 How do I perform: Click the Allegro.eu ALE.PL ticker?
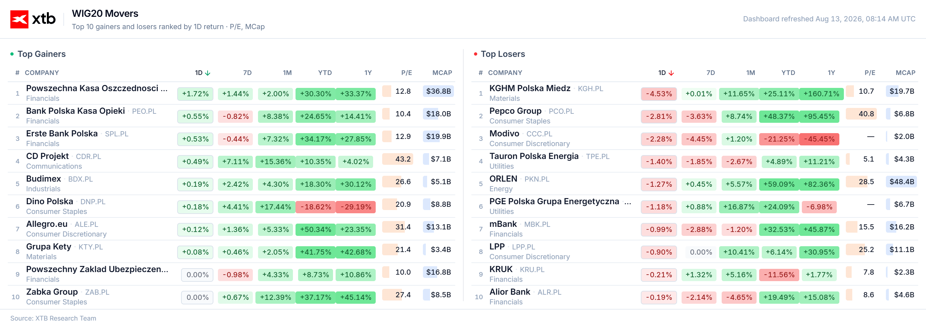click(x=86, y=224)
